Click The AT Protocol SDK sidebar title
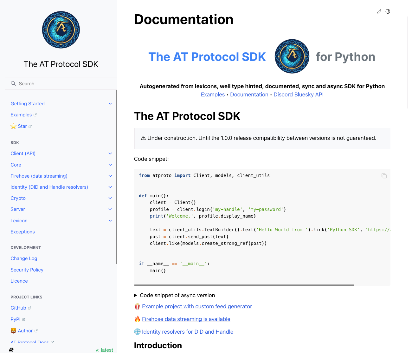 click(x=61, y=64)
